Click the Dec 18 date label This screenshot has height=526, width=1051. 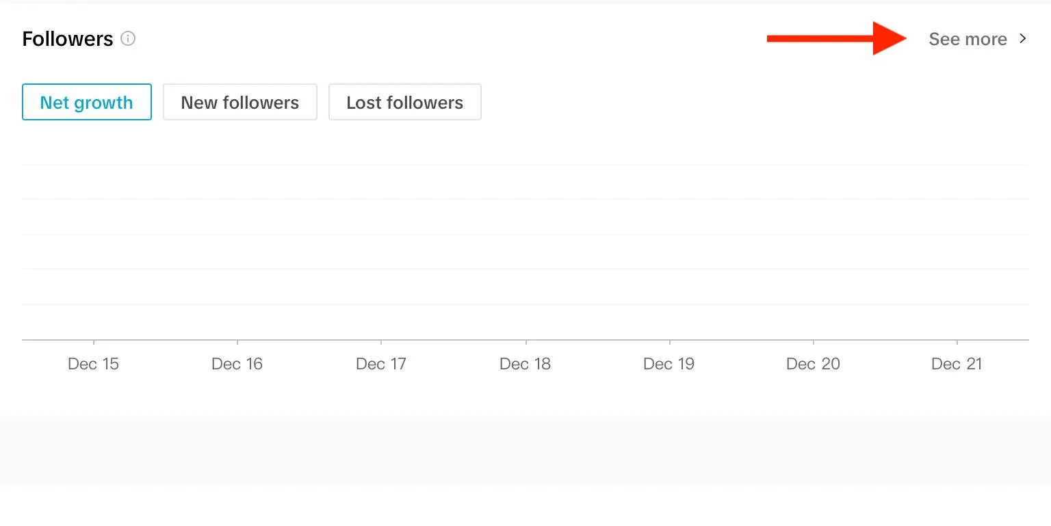pyautogui.click(x=525, y=364)
